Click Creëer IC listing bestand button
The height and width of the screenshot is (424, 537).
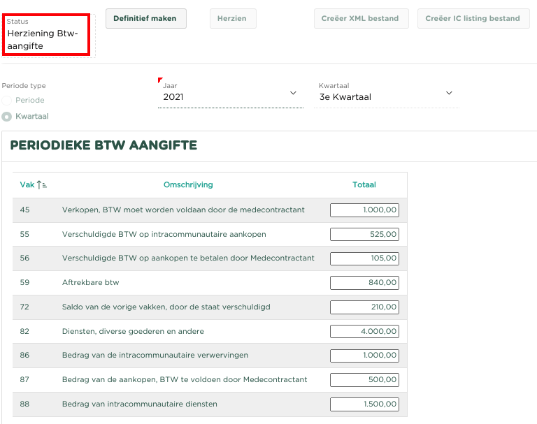tap(473, 18)
